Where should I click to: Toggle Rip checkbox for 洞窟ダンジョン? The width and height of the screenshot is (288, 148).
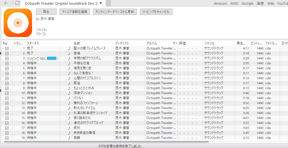(x=7, y=93)
